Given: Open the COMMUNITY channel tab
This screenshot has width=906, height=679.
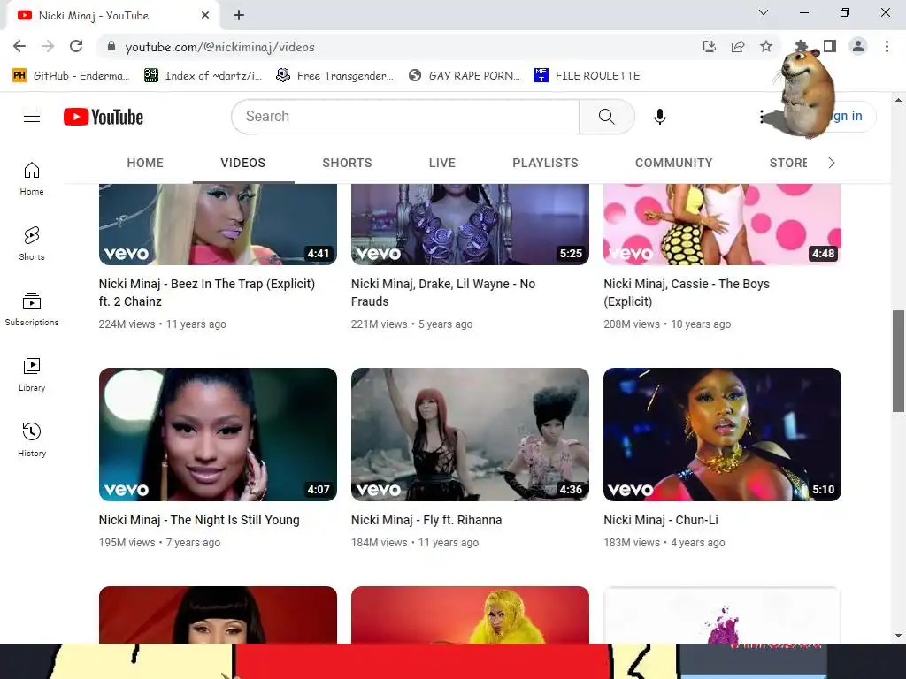Looking at the screenshot, I should point(673,163).
